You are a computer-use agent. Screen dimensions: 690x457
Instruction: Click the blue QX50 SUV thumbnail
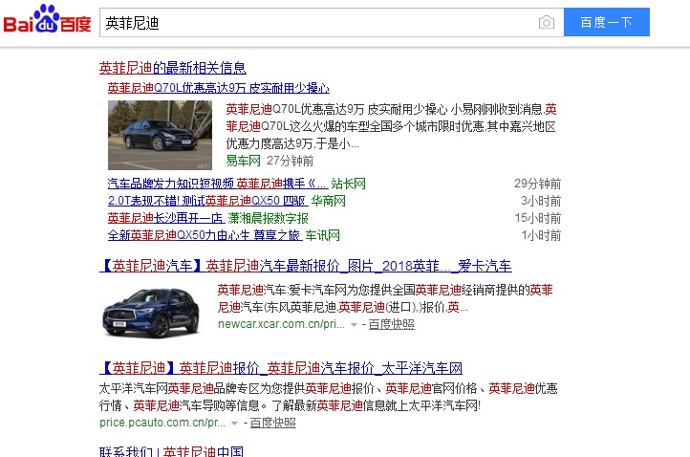click(x=151, y=313)
